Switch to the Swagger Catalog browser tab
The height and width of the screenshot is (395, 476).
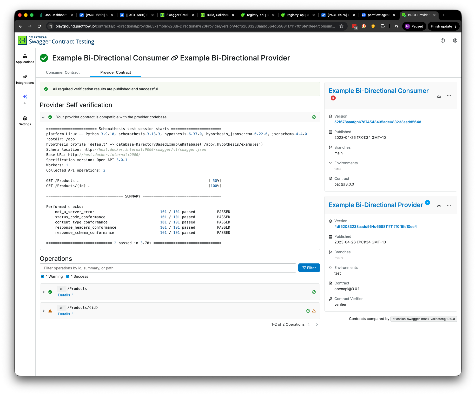click(x=177, y=15)
